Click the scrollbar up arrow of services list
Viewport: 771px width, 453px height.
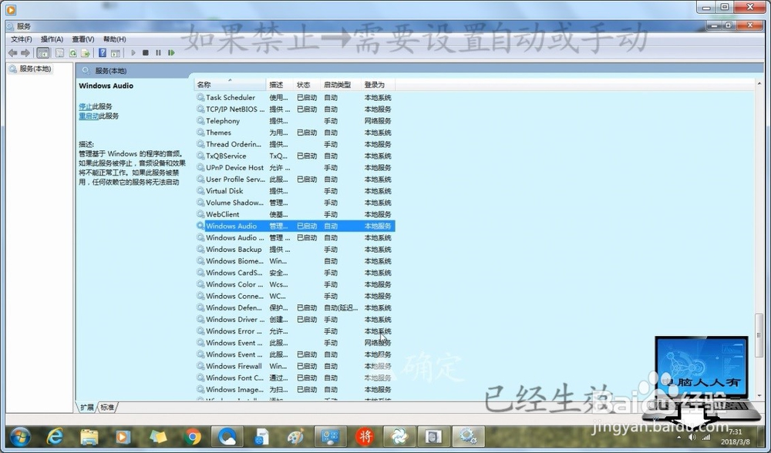(x=759, y=84)
